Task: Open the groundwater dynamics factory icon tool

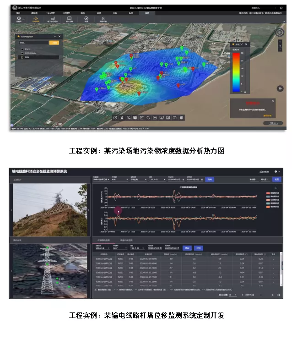Action: (x=53, y=19)
